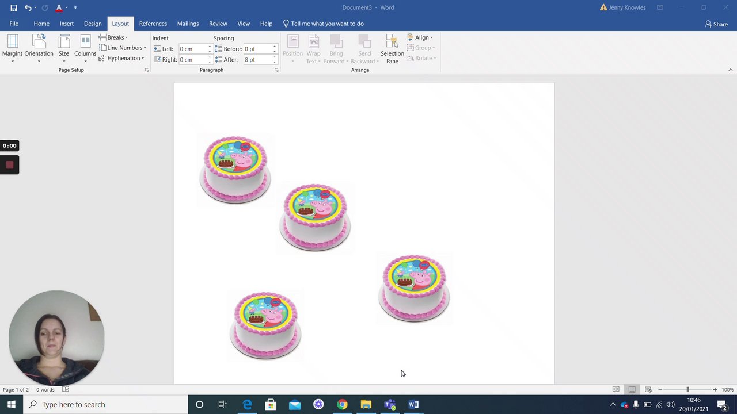Click the Indent Left field
737x414 pixels.
point(192,49)
